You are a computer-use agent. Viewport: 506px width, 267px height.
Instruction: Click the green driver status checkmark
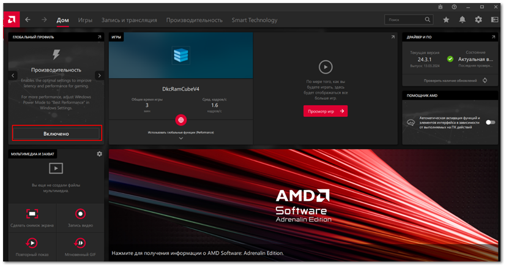(450, 59)
